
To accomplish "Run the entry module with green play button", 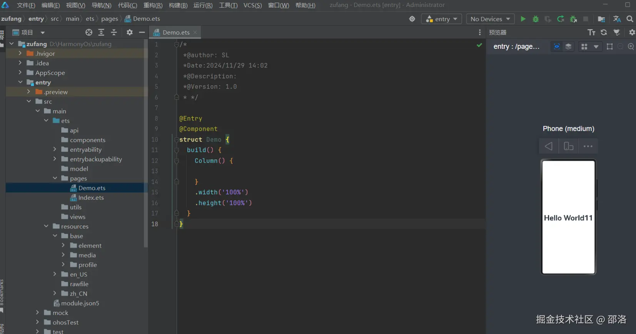I will click(523, 19).
